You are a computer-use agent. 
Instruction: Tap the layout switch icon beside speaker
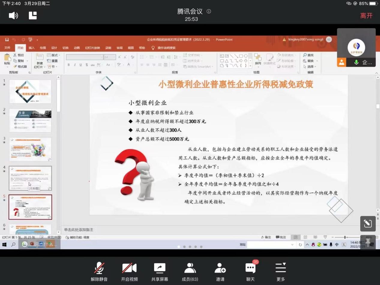33,16
